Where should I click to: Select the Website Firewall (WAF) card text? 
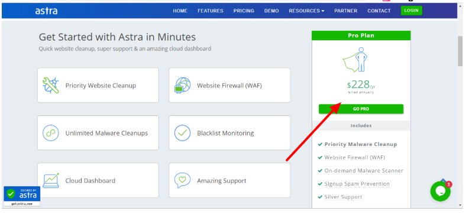(x=229, y=86)
